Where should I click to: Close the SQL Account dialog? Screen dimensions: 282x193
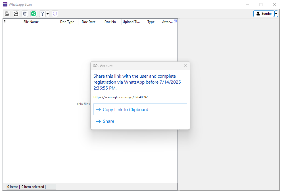pos(186,65)
